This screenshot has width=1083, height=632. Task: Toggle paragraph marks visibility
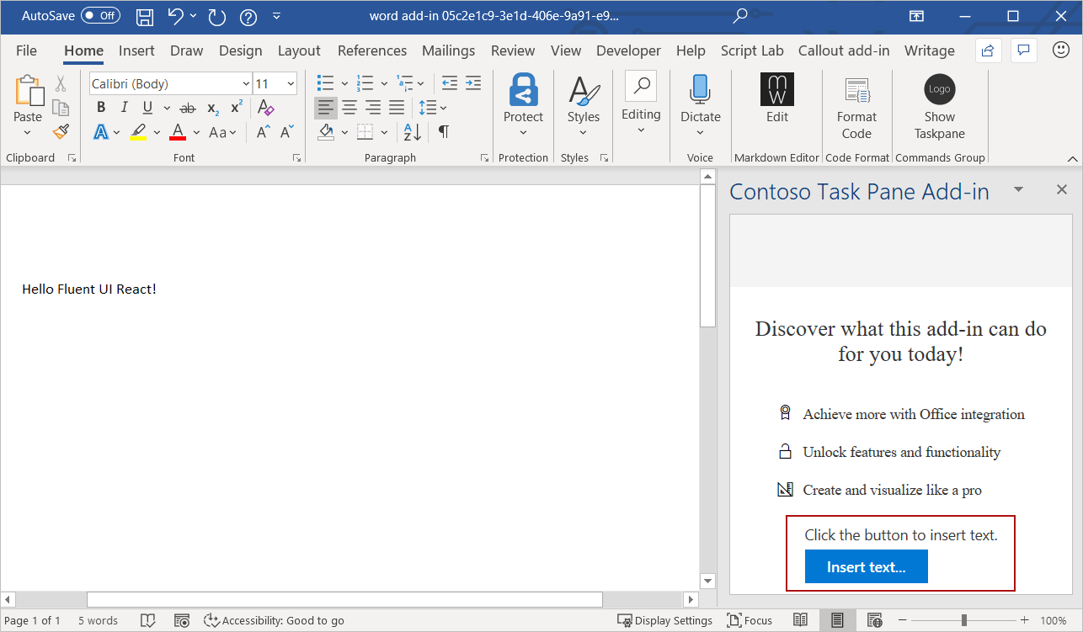(442, 131)
